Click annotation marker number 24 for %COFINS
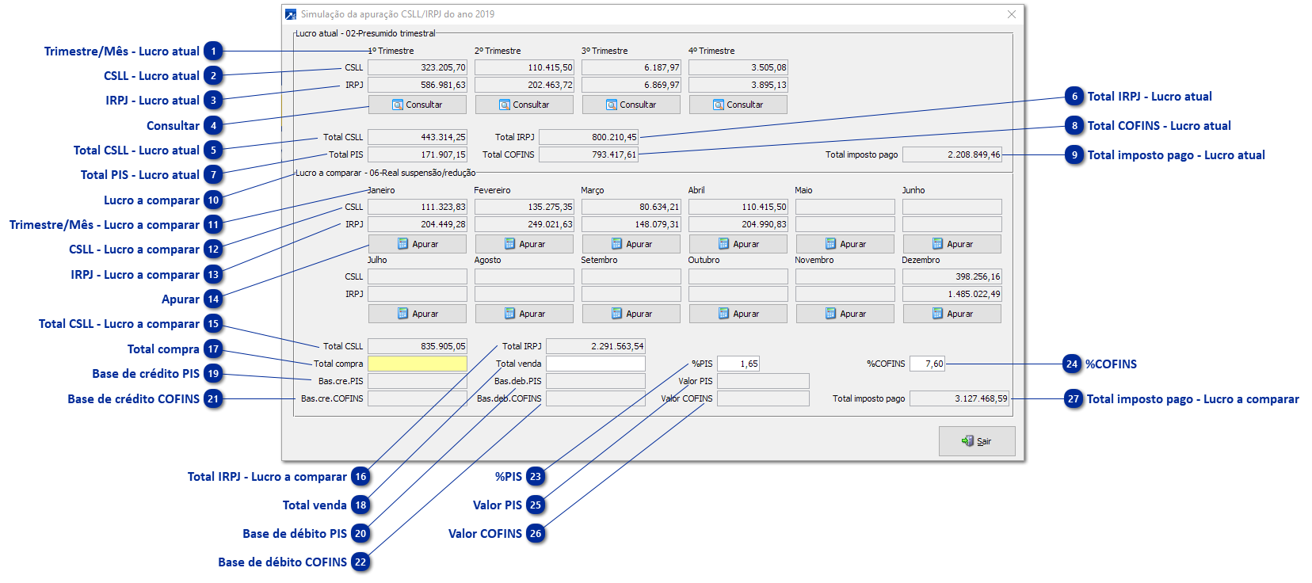1312x583 pixels. (x=1072, y=364)
